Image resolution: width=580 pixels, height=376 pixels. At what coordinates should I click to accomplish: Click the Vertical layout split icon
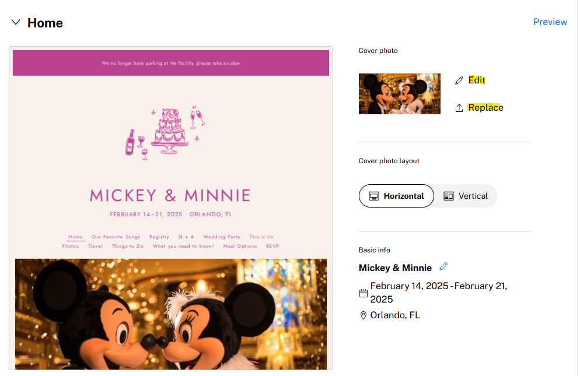(448, 196)
